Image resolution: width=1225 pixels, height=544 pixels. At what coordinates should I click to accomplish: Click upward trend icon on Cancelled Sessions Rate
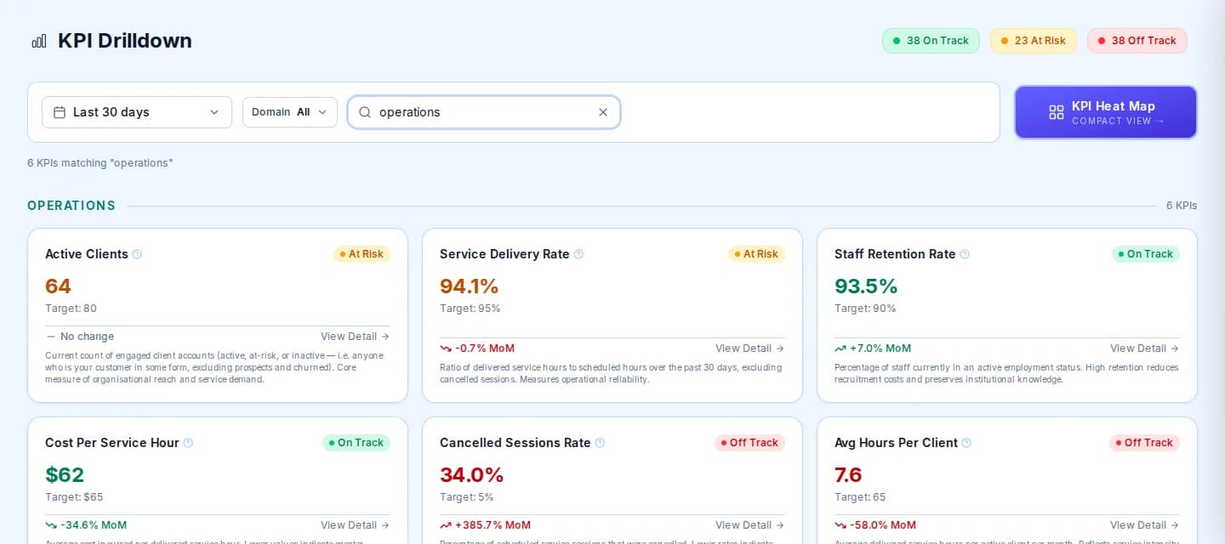pos(446,525)
